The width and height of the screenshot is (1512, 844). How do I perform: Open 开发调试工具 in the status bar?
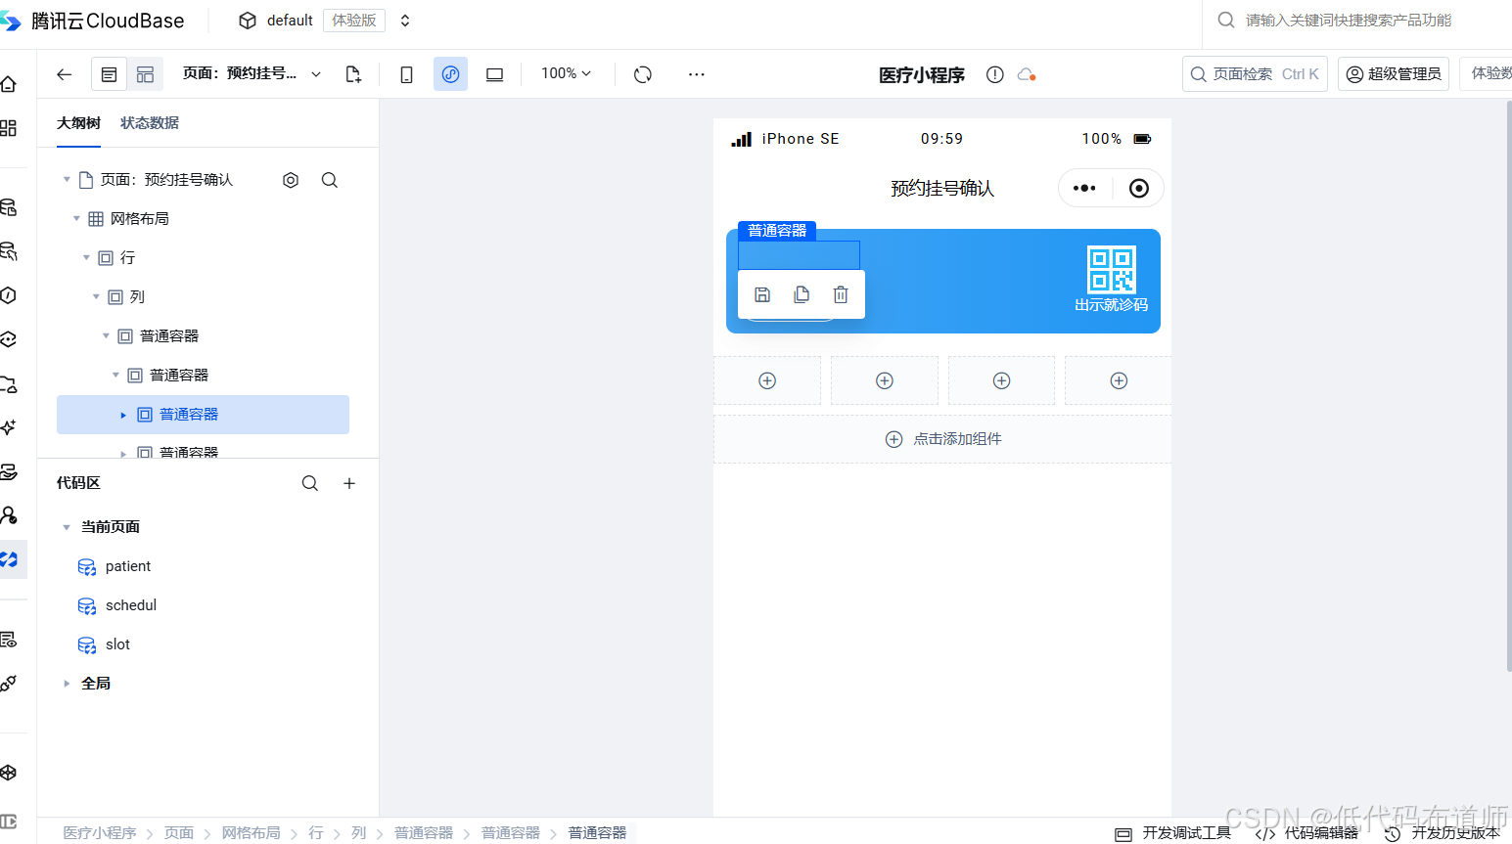click(x=1184, y=832)
